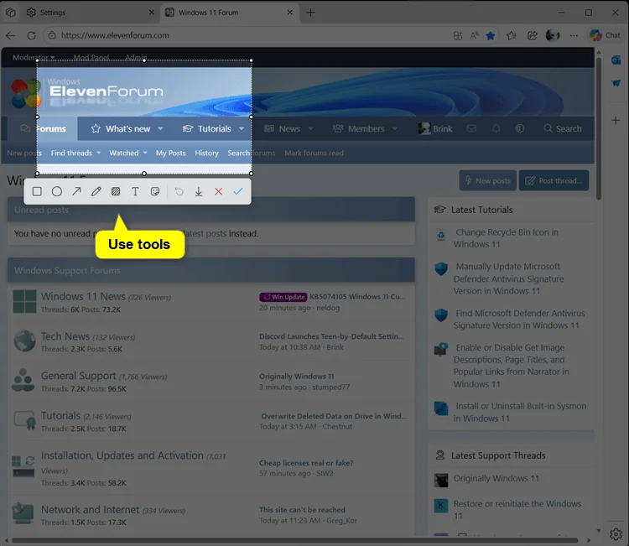The width and height of the screenshot is (629, 546).
Task: Confirm the screenshot with blue checkmark
Action: click(238, 191)
